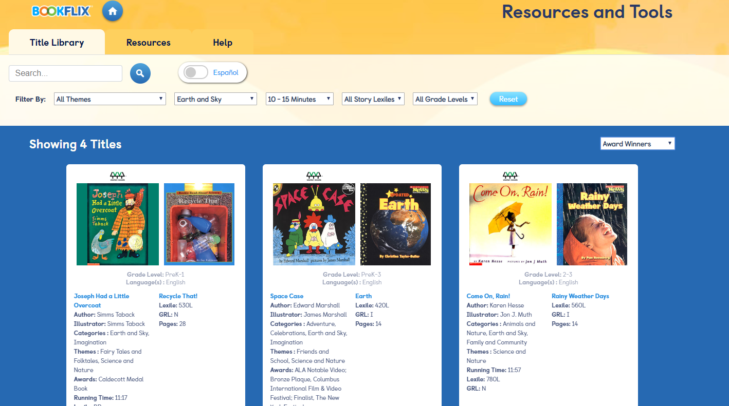
Task: Click Weston Woods logo above Come On, Rain! card
Action: pyautogui.click(x=511, y=176)
